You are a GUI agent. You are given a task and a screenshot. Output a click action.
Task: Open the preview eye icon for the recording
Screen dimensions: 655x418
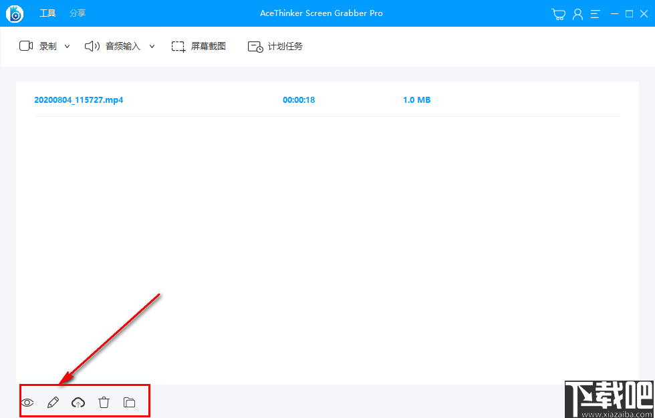pos(27,401)
